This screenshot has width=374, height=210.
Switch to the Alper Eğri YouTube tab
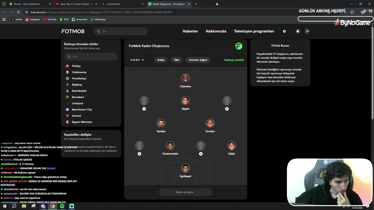[x=76, y=4]
